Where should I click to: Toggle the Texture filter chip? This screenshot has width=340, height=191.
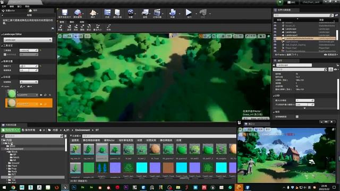point(178,140)
